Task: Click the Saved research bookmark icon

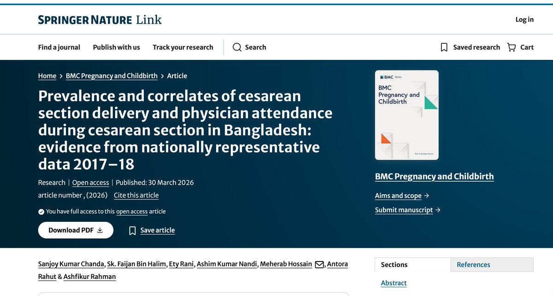Action: (444, 47)
